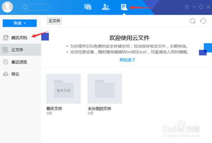Click the 聊天文件 folder name

54,109
